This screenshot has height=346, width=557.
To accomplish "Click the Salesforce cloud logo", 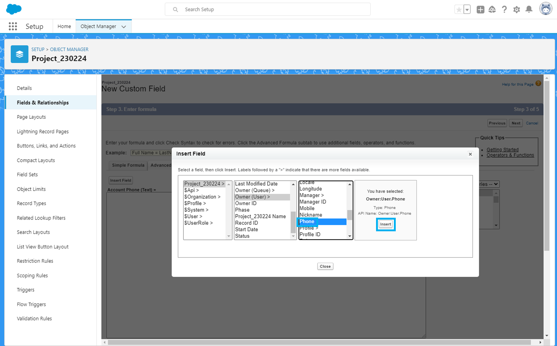I will [x=14, y=9].
